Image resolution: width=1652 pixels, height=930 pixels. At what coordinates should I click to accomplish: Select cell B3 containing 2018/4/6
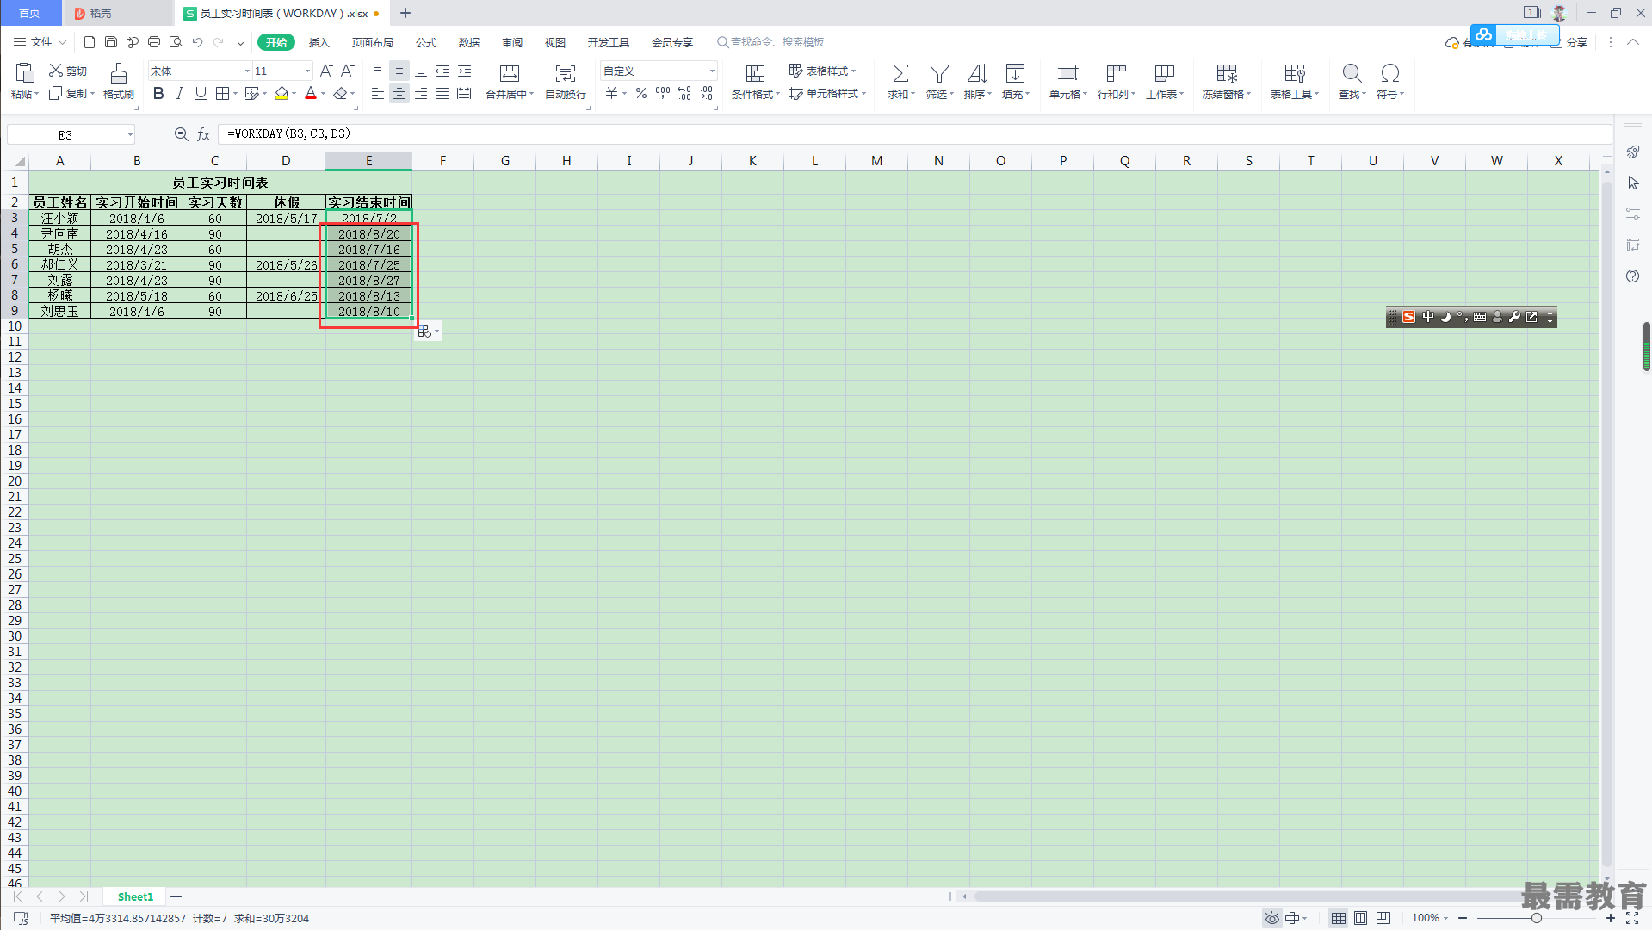point(137,219)
